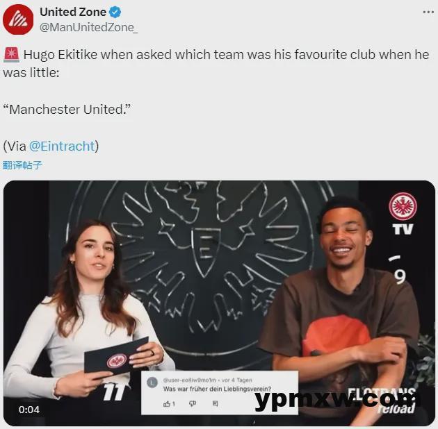
Task: Click the reply icon on comment
Action: [215, 403]
